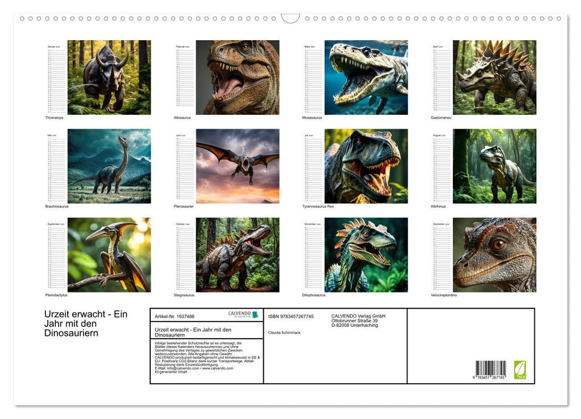Open the Allosaurus February image
Image resolution: width=581 pixels, height=419 pixels.
[x=238, y=77]
